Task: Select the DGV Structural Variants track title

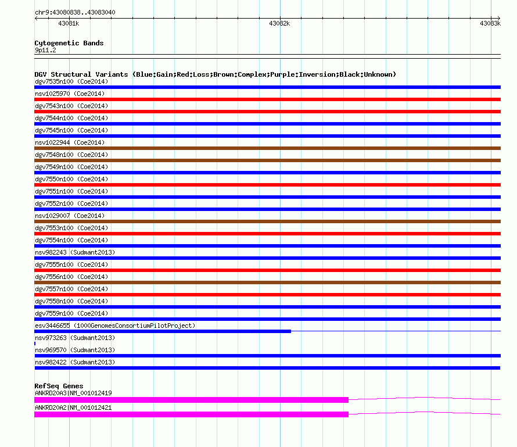Action: click(216, 74)
